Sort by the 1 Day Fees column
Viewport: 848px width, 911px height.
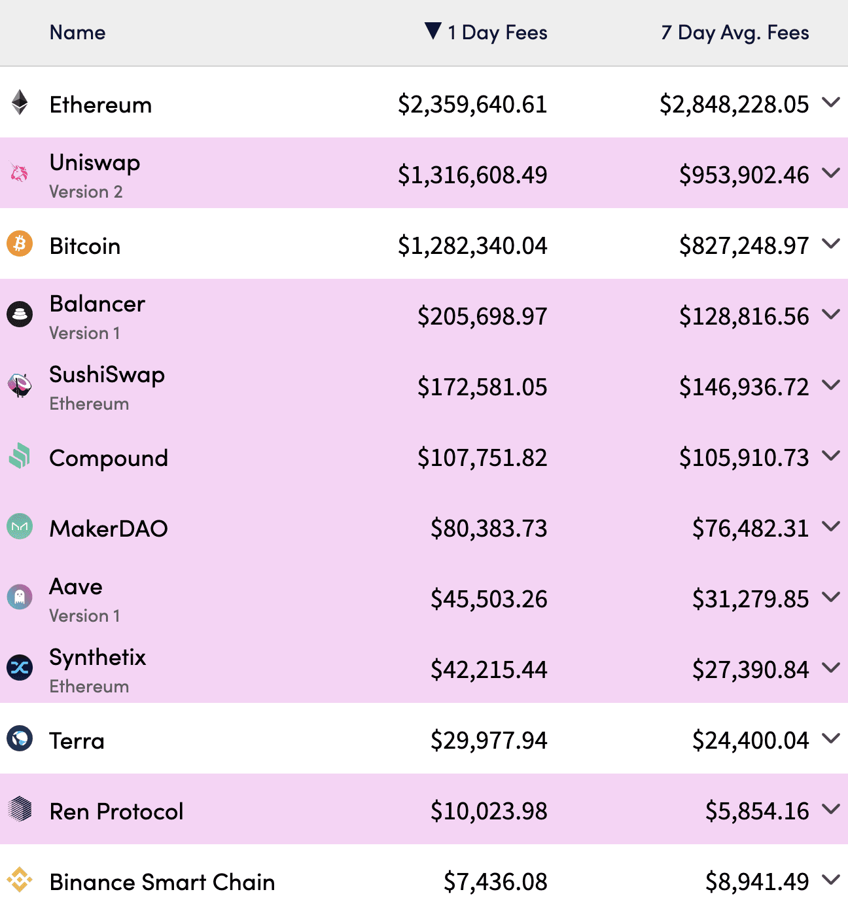[486, 32]
